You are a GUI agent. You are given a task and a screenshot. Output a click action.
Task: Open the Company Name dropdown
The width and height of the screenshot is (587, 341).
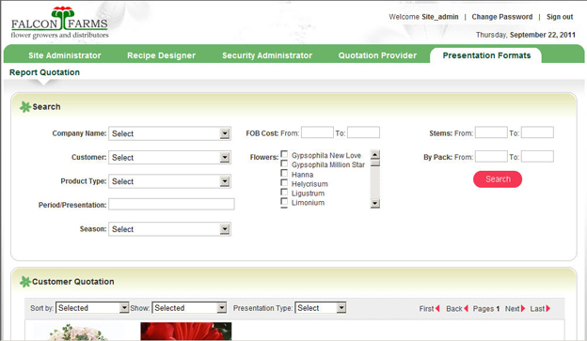click(x=169, y=133)
